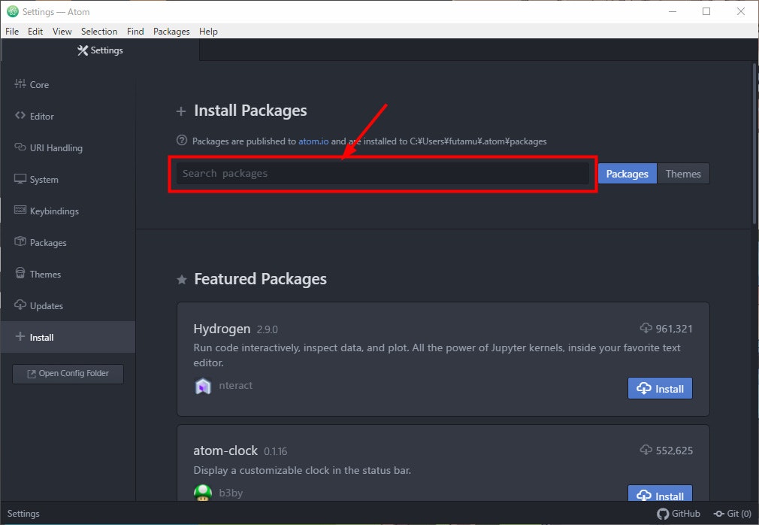759x525 pixels.
Task: Open the Hydrogen package title
Action: pos(222,329)
